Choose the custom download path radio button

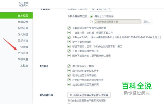(91, 22)
